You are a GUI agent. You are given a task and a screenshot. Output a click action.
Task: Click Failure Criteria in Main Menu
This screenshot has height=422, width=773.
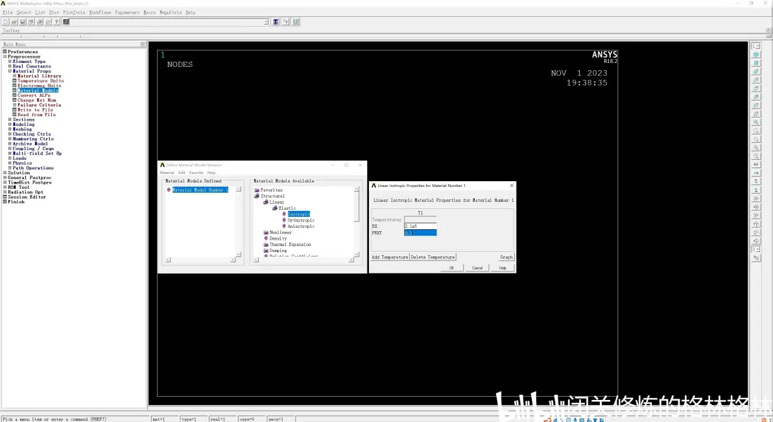pyautogui.click(x=40, y=105)
